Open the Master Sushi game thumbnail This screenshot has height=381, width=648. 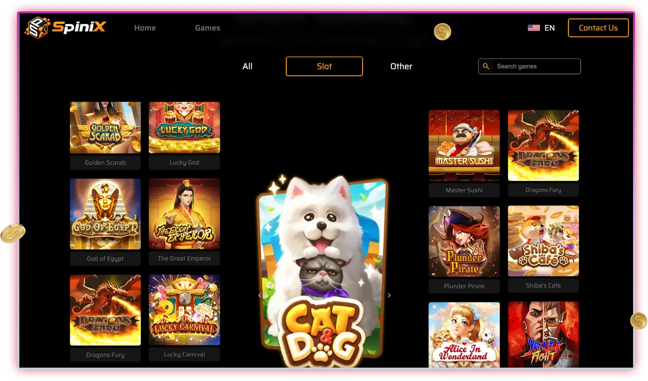(x=464, y=145)
